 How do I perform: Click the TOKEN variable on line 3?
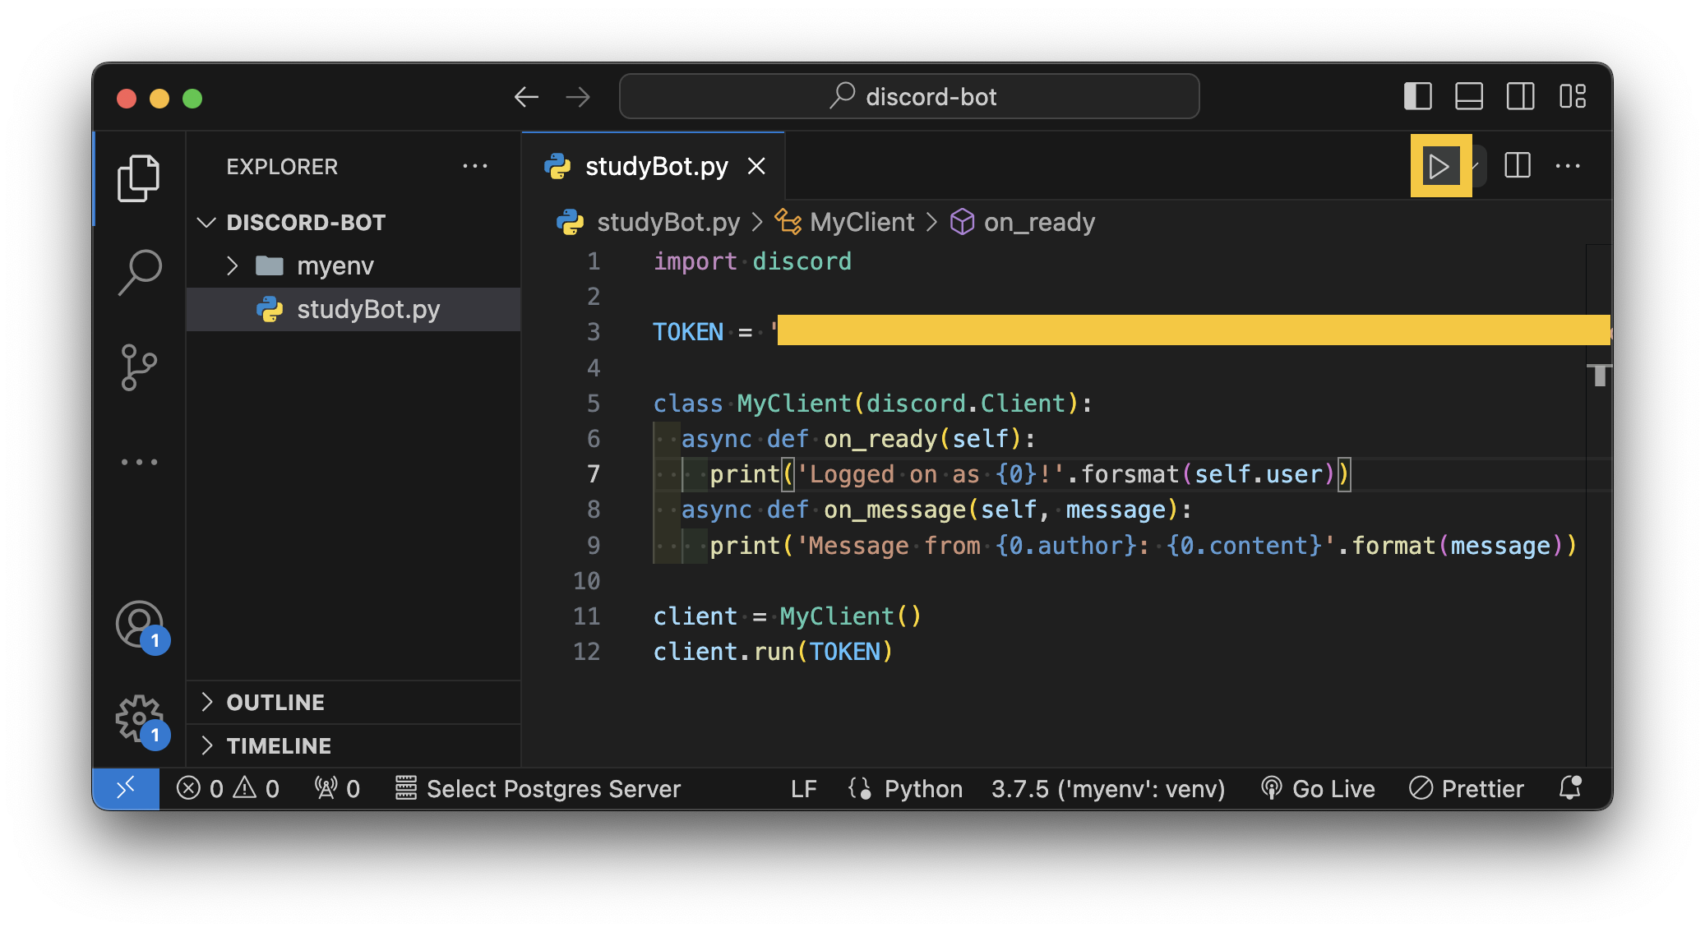(x=688, y=332)
